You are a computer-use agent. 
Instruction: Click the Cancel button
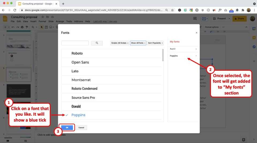(81, 127)
